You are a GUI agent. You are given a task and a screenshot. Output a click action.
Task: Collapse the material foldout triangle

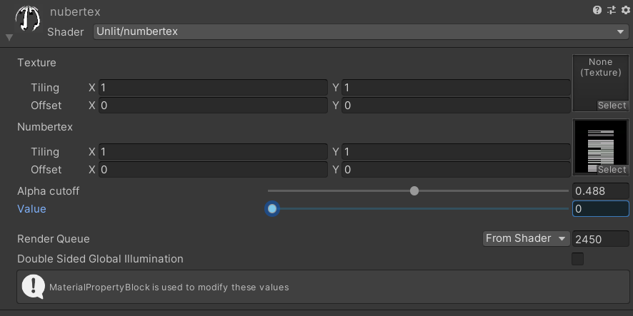(x=9, y=37)
